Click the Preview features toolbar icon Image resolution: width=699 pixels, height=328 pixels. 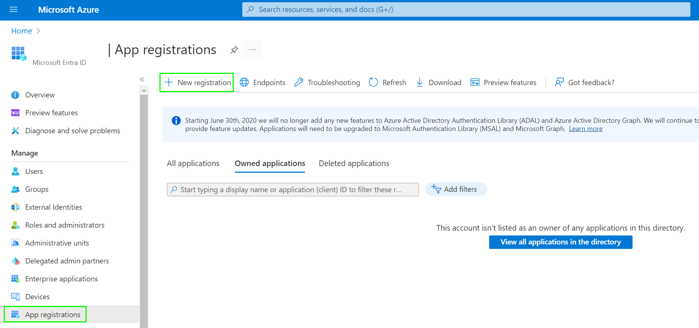(475, 82)
